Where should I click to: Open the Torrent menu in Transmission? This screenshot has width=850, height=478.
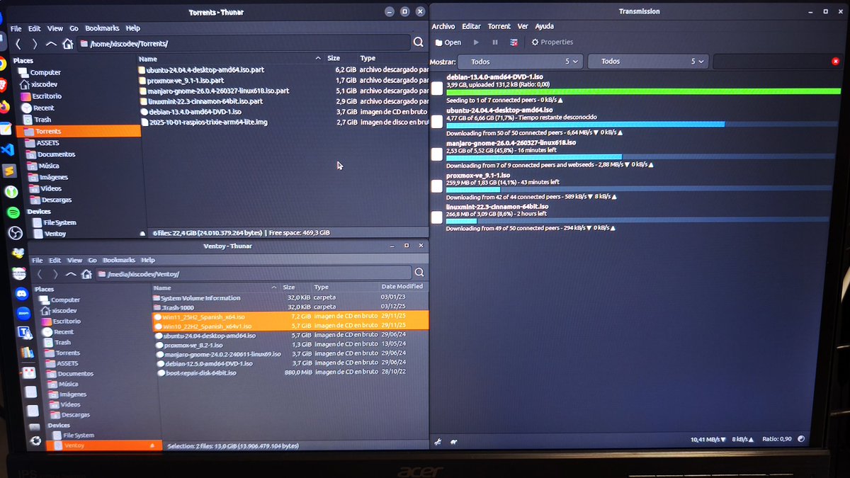499,26
